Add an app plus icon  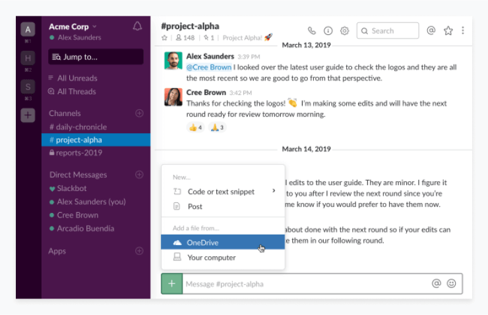click(x=139, y=251)
